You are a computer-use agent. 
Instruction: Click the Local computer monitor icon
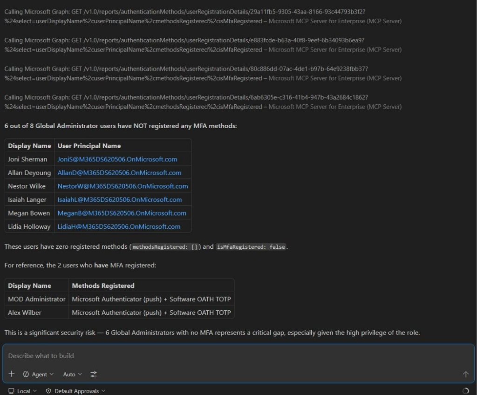tap(11, 391)
